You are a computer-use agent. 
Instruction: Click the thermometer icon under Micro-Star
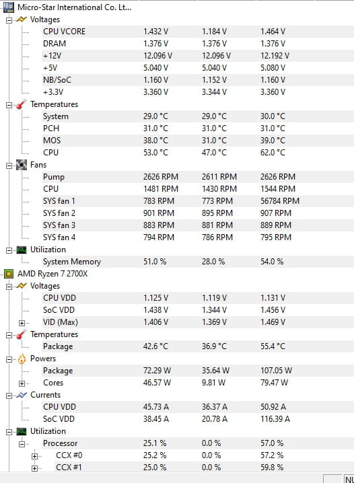coord(22,104)
